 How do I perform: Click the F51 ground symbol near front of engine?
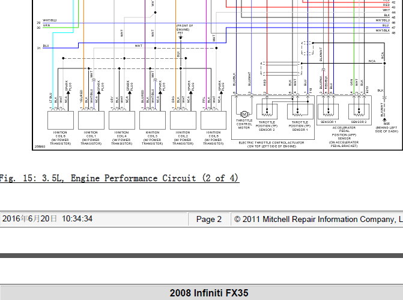pyautogui.click(x=180, y=37)
